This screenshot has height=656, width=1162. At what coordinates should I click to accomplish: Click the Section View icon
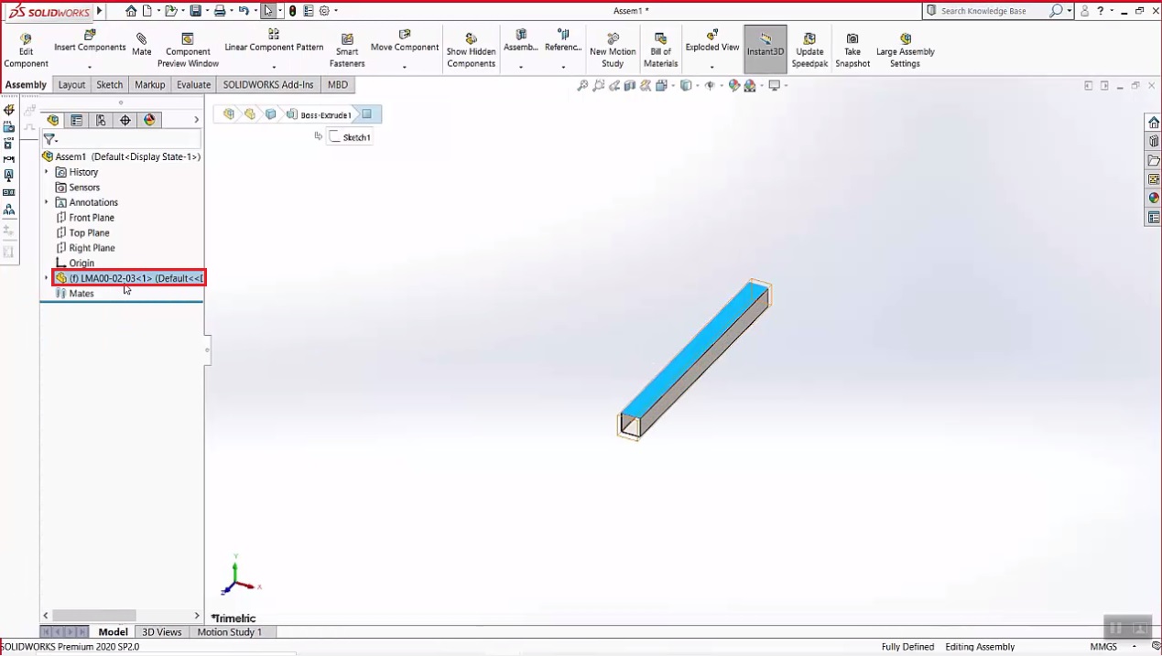click(629, 84)
